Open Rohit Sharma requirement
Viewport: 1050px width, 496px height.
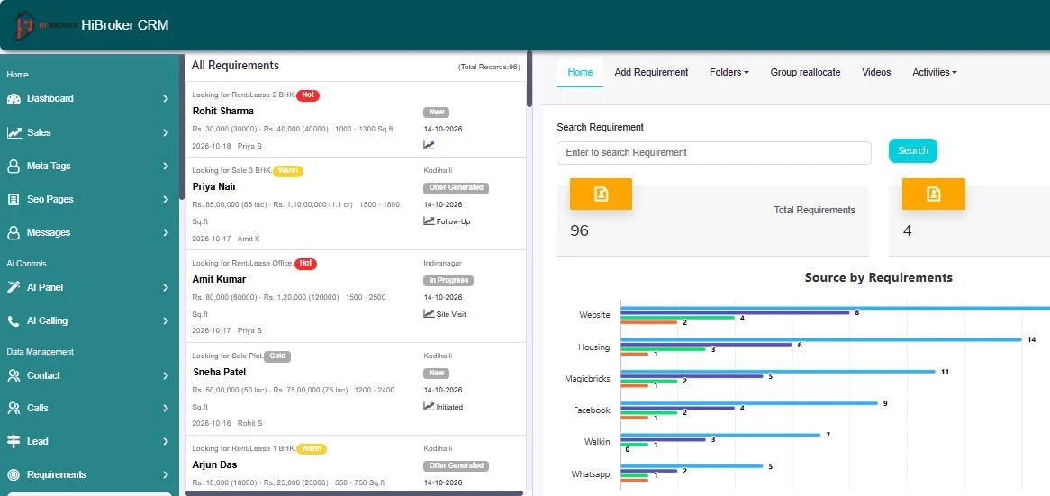click(x=223, y=111)
